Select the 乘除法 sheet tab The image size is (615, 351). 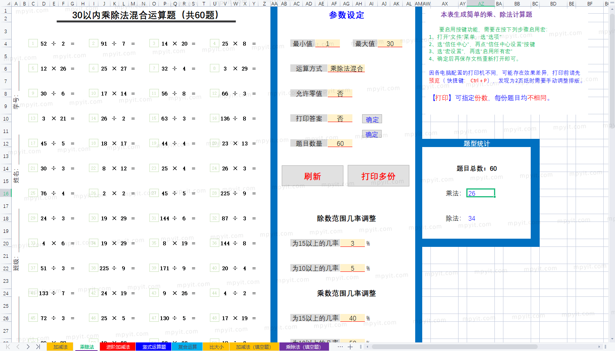[87, 347]
